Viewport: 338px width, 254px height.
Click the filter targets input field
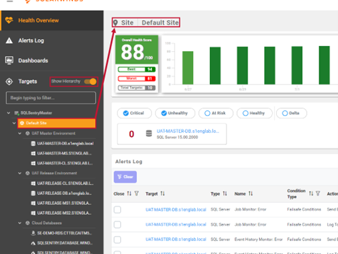[x=51, y=98]
